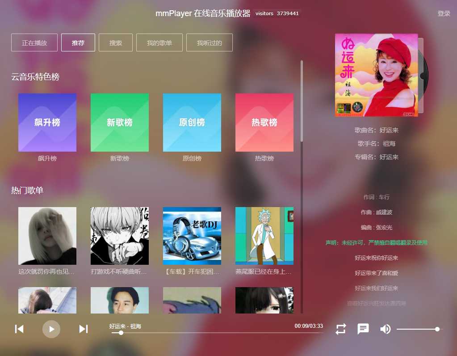Open the 我听过的 tab

click(x=209, y=42)
